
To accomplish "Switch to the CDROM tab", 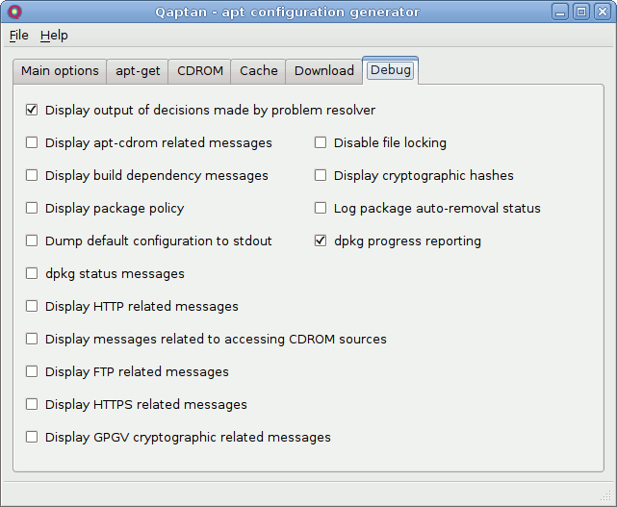I will [200, 71].
